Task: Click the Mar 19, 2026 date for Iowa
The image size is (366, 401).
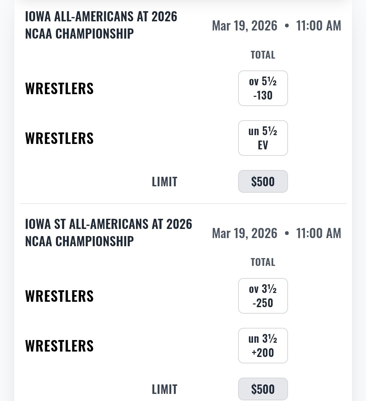Action: (245, 26)
